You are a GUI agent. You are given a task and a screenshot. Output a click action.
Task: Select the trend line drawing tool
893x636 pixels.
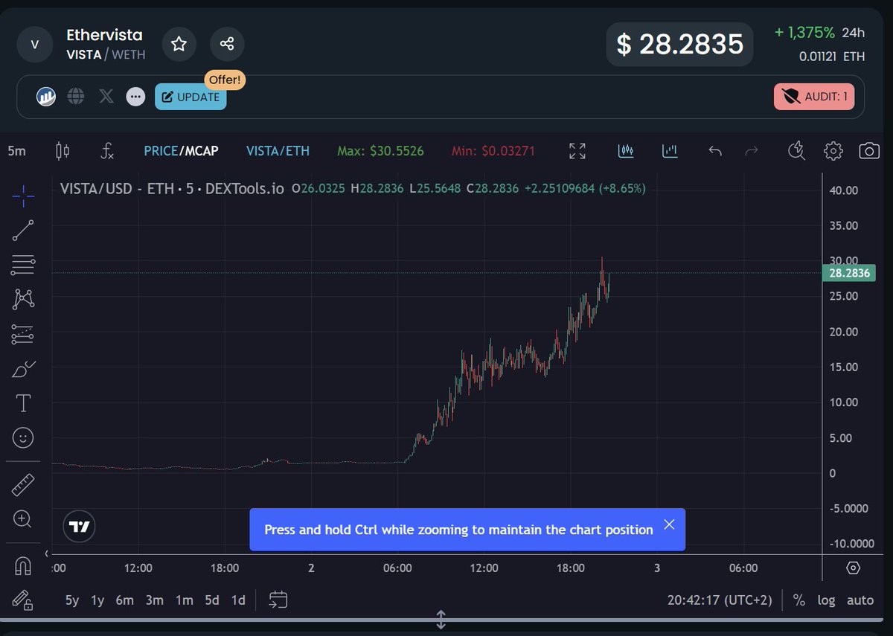[x=22, y=231]
